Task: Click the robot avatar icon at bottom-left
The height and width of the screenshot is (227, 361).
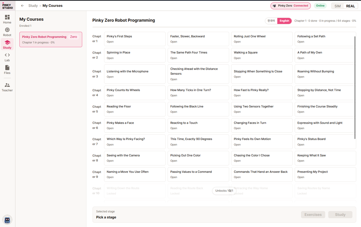Action: coord(7,220)
